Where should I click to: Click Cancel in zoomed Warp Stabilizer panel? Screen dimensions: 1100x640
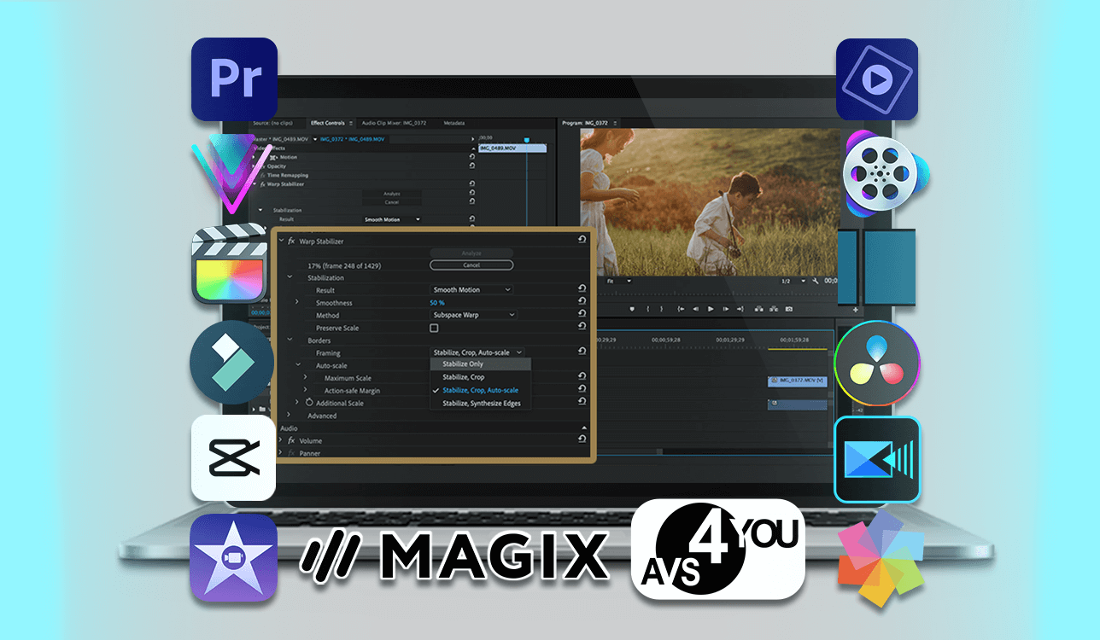[x=471, y=265]
